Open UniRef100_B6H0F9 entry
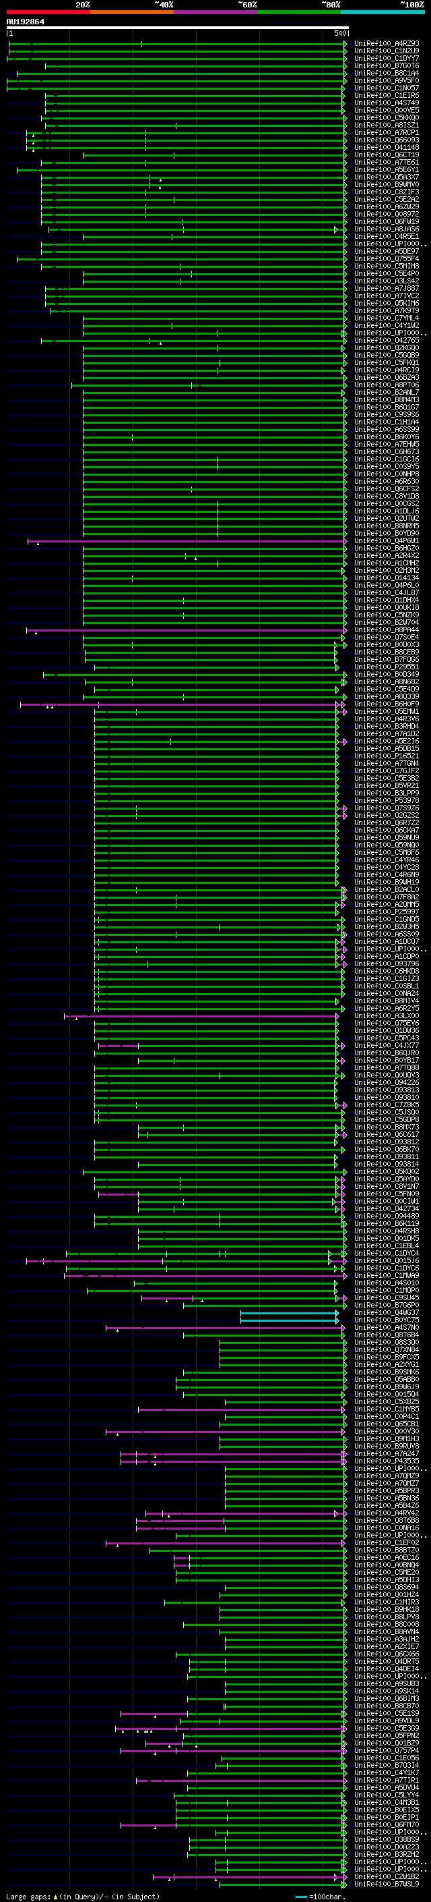 click(x=387, y=704)
